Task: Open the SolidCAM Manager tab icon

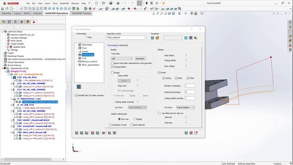Action: point(34,22)
